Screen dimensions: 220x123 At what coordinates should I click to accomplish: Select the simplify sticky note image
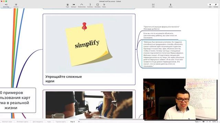click(89, 44)
